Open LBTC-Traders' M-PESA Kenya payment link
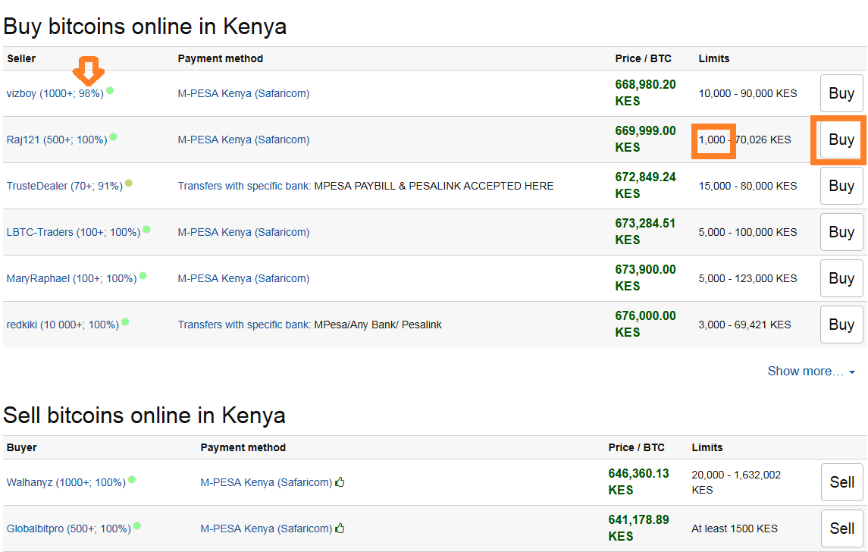Screen dimensions: 868x552 tap(243, 233)
